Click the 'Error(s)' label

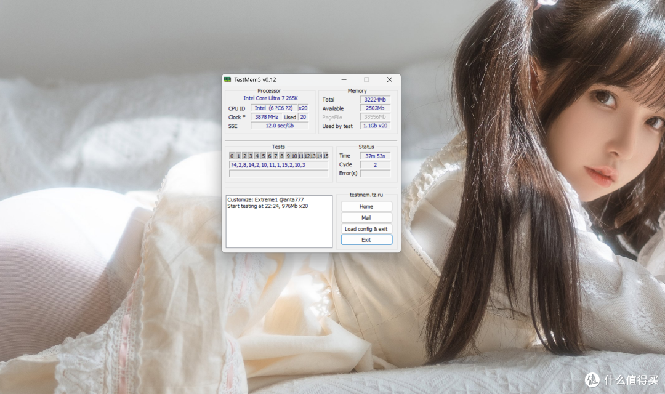[x=348, y=174]
